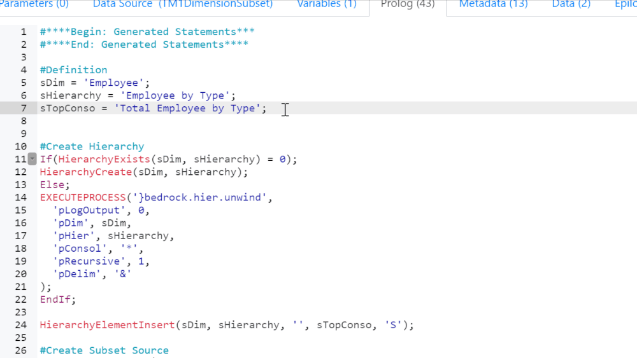Place cursor on the #Definition comment
This screenshot has width=637, height=358.
pos(73,70)
